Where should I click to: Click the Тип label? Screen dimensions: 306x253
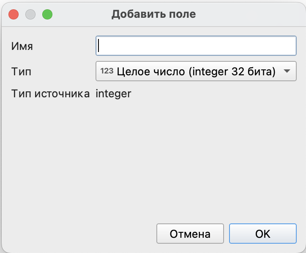pyautogui.click(x=21, y=71)
